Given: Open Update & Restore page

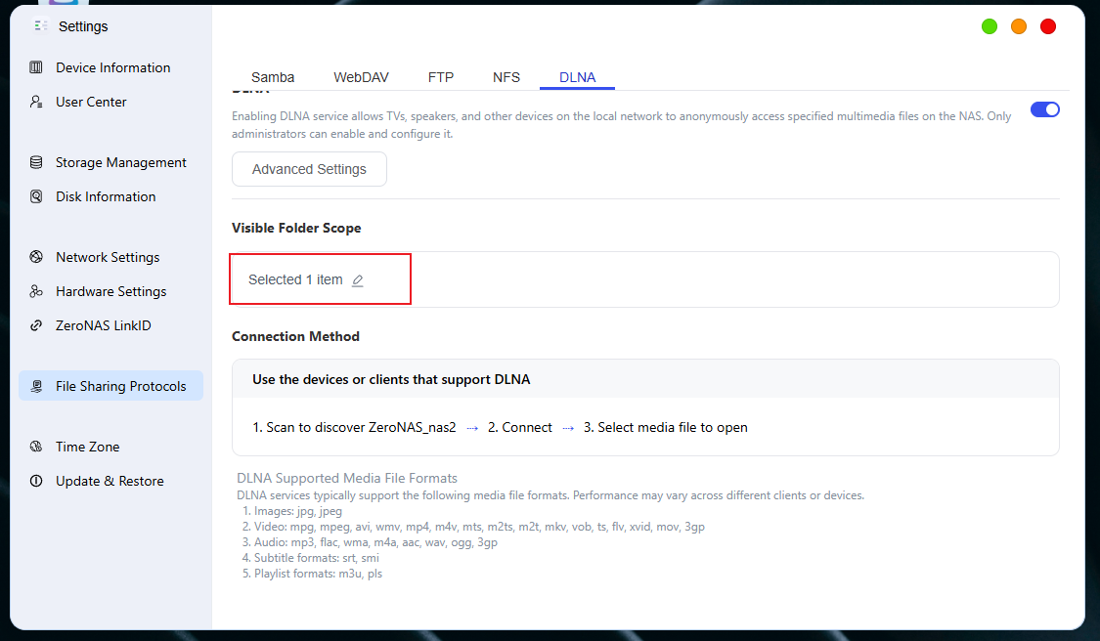Looking at the screenshot, I should click(110, 481).
